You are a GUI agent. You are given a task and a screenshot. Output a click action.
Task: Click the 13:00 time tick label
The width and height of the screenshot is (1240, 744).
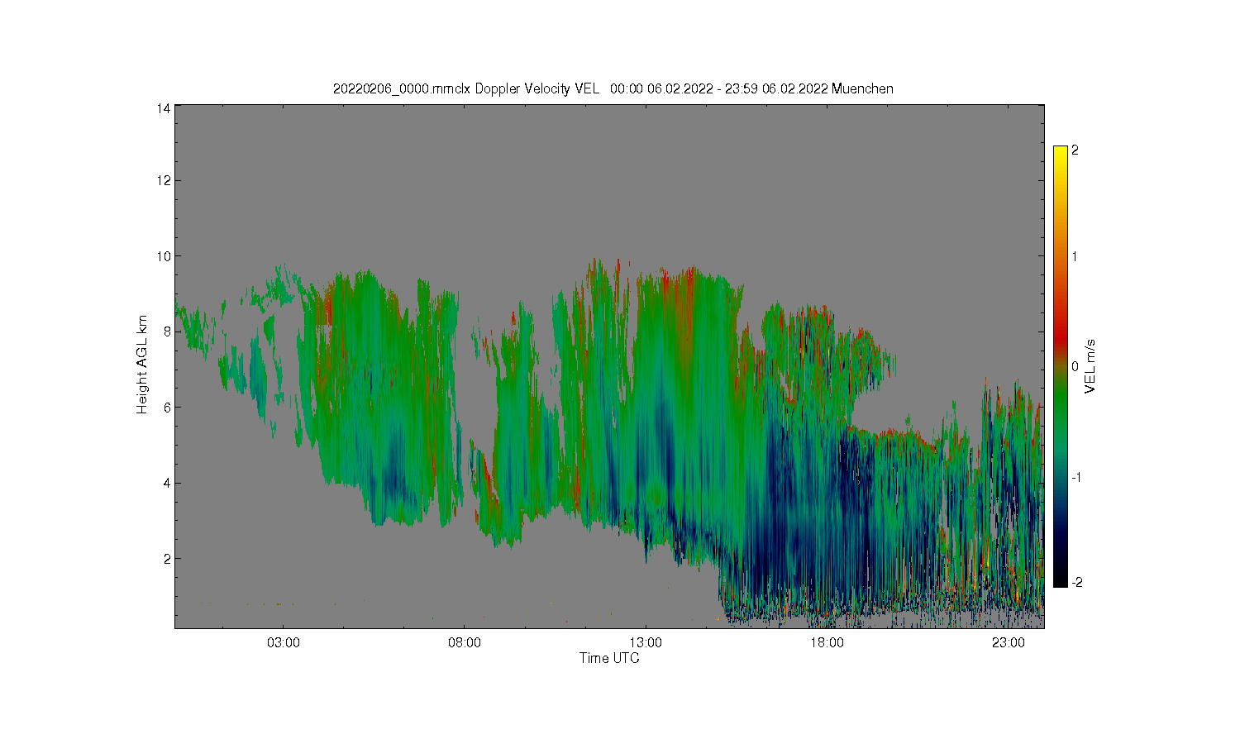(x=646, y=643)
